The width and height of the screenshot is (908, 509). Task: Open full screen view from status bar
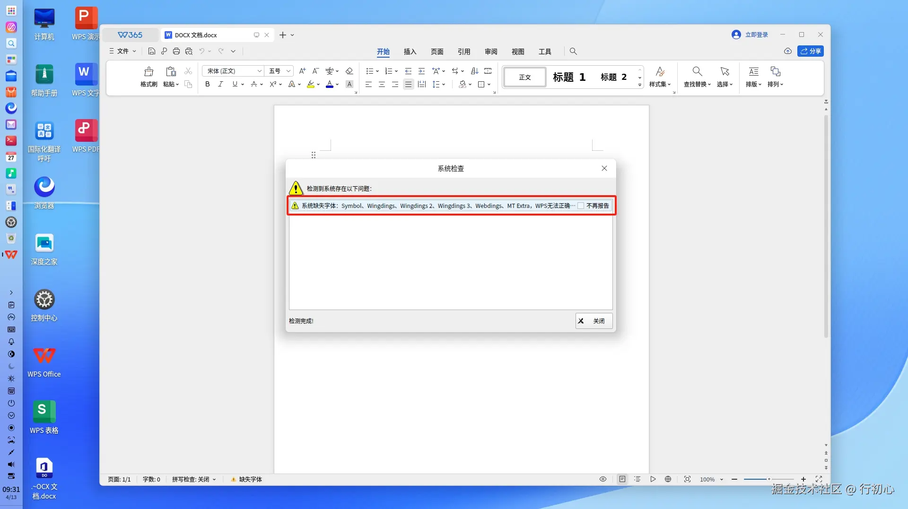click(820, 479)
